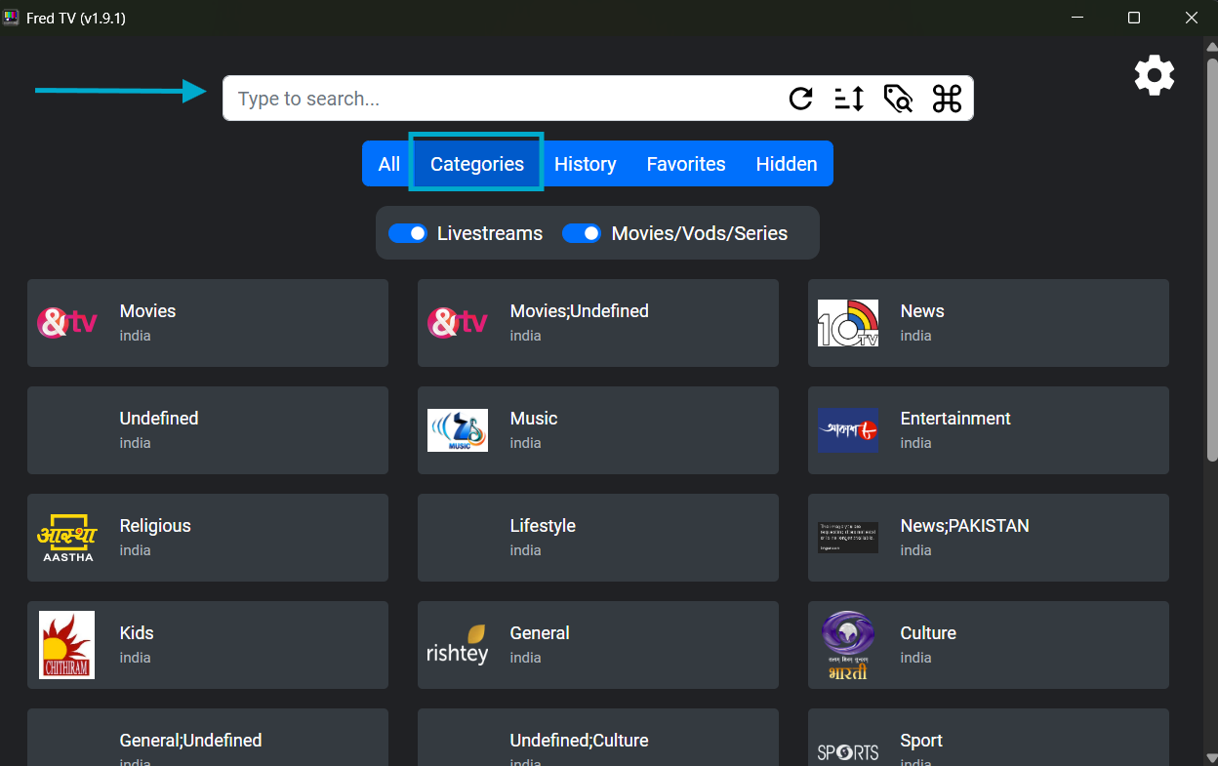Viewport: 1218px width, 766px height.
Task: Toggle the Movies/Vods/Series switch
Action: pyautogui.click(x=582, y=233)
